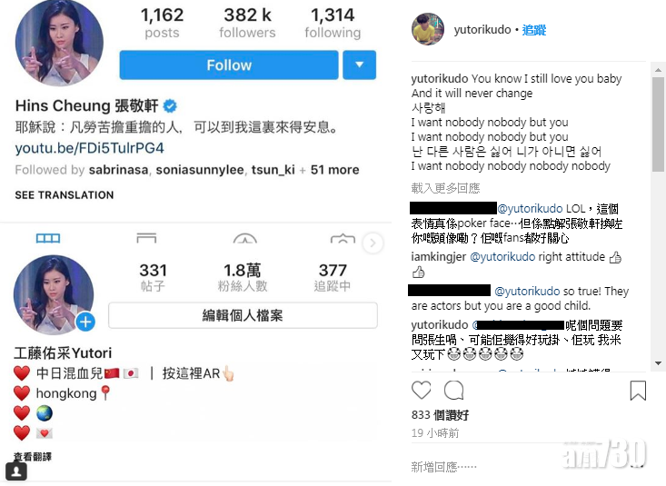Switch to the list view tab icon

(x=146, y=238)
